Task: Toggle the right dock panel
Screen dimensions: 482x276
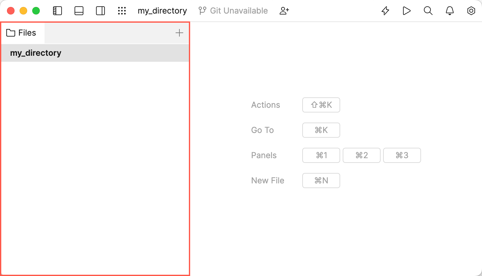Action: [100, 10]
